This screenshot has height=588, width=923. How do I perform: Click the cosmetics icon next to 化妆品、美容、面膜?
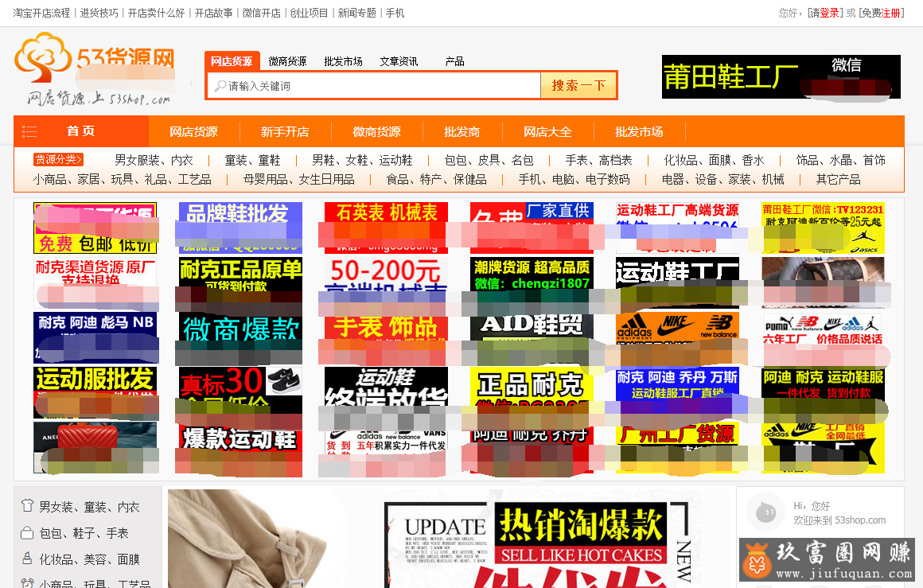coord(27,559)
